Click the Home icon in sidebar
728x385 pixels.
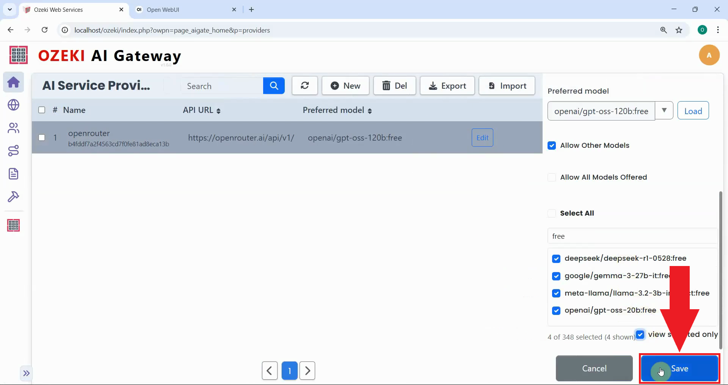[14, 82]
